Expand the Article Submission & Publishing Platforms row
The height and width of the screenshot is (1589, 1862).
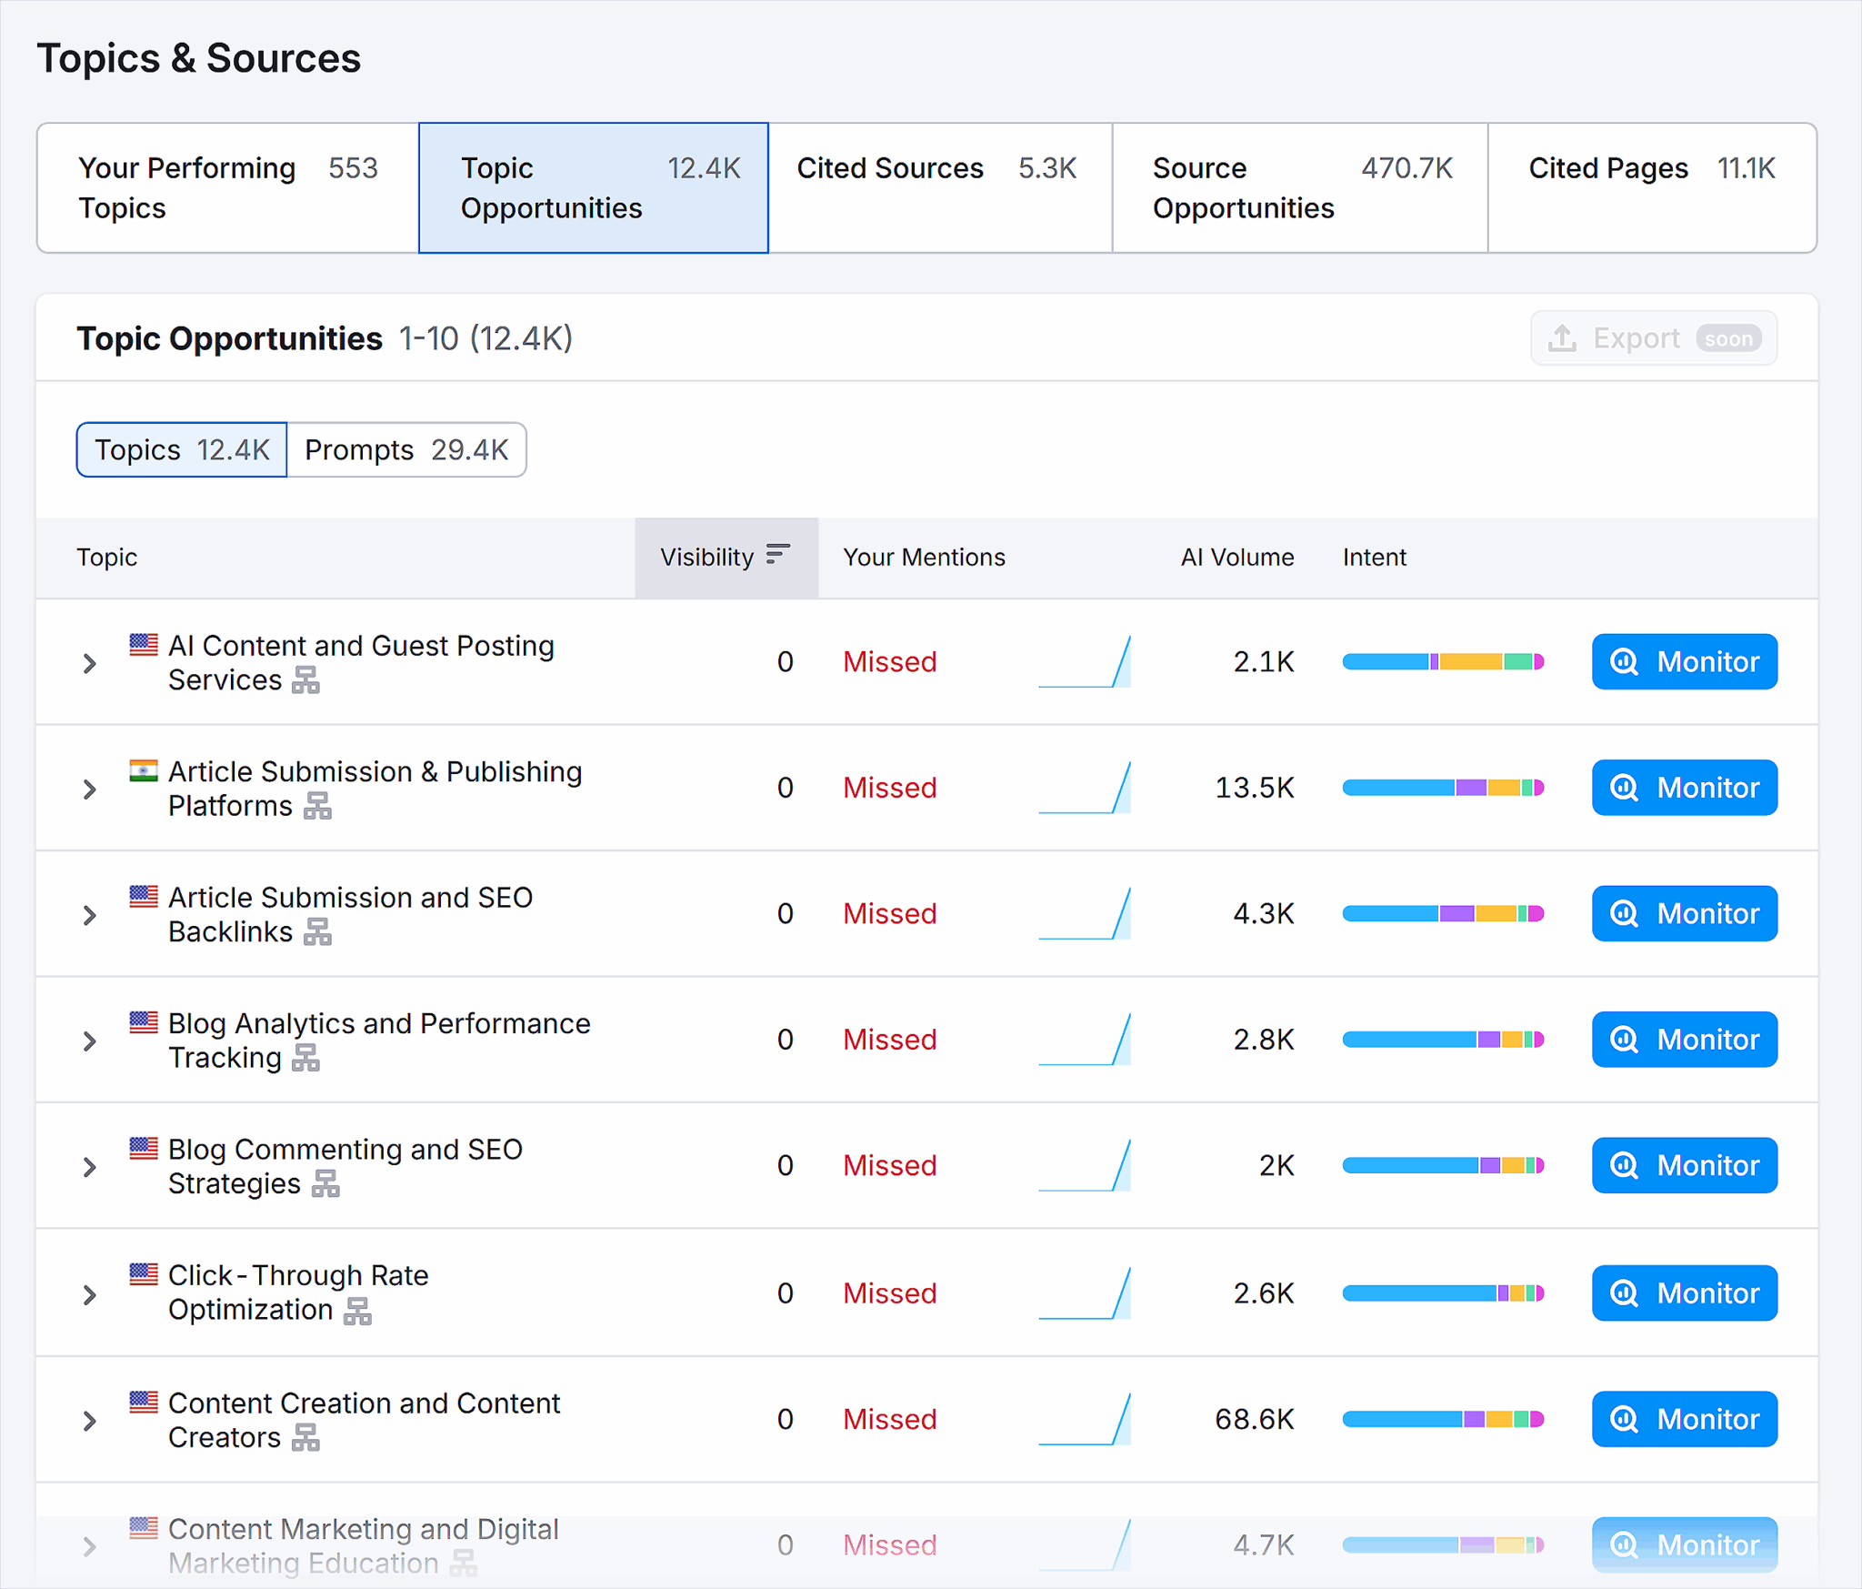click(89, 789)
